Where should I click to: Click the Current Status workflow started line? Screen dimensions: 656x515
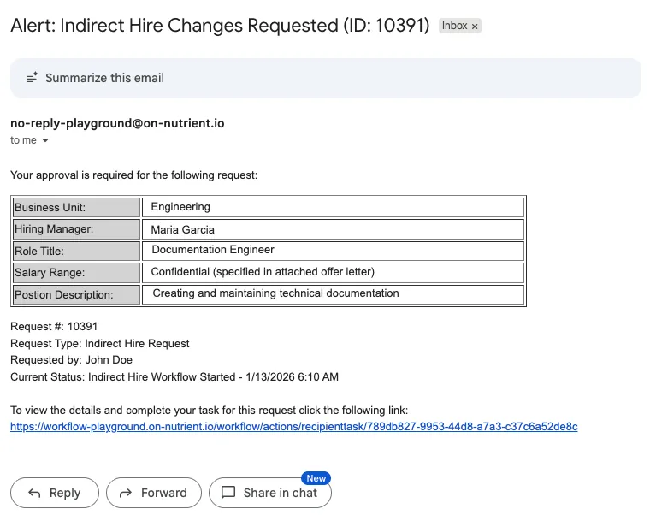point(174,377)
